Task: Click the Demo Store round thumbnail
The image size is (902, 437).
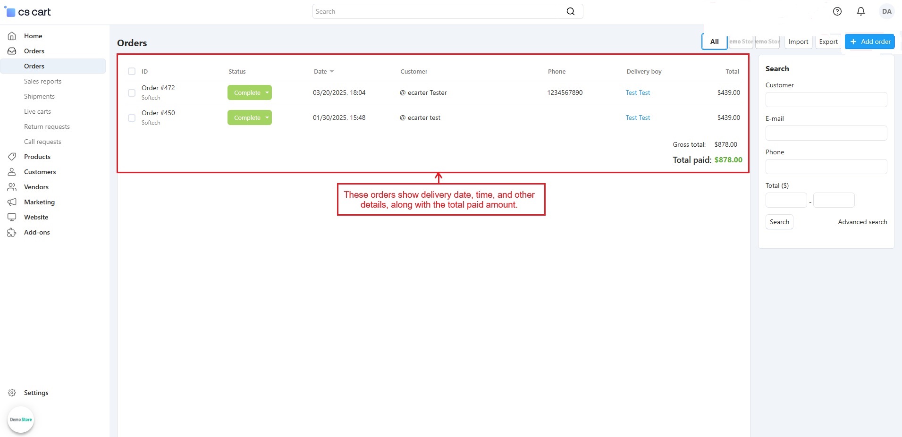Action: (x=21, y=420)
